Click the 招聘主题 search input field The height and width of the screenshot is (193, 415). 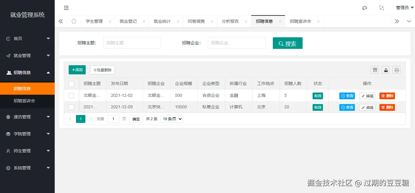point(132,43)
